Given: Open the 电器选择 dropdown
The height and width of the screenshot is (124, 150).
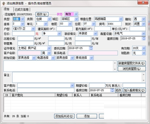Looking at the screenshot, I should 53,58.
